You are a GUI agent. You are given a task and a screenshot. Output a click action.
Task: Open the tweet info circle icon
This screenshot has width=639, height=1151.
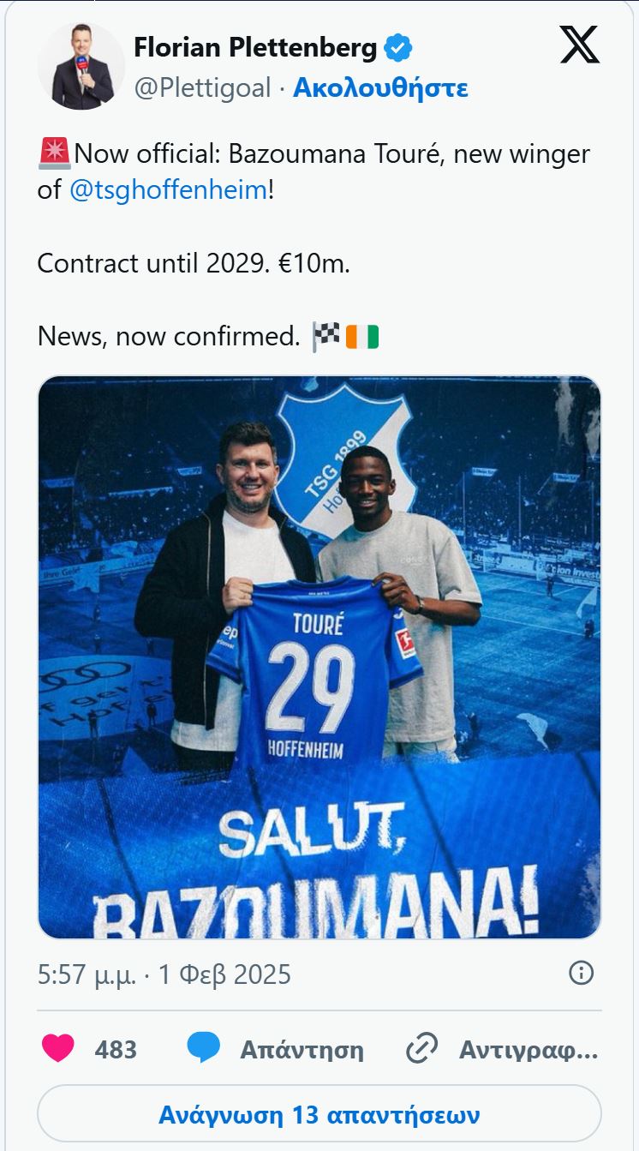click(582, 973)
